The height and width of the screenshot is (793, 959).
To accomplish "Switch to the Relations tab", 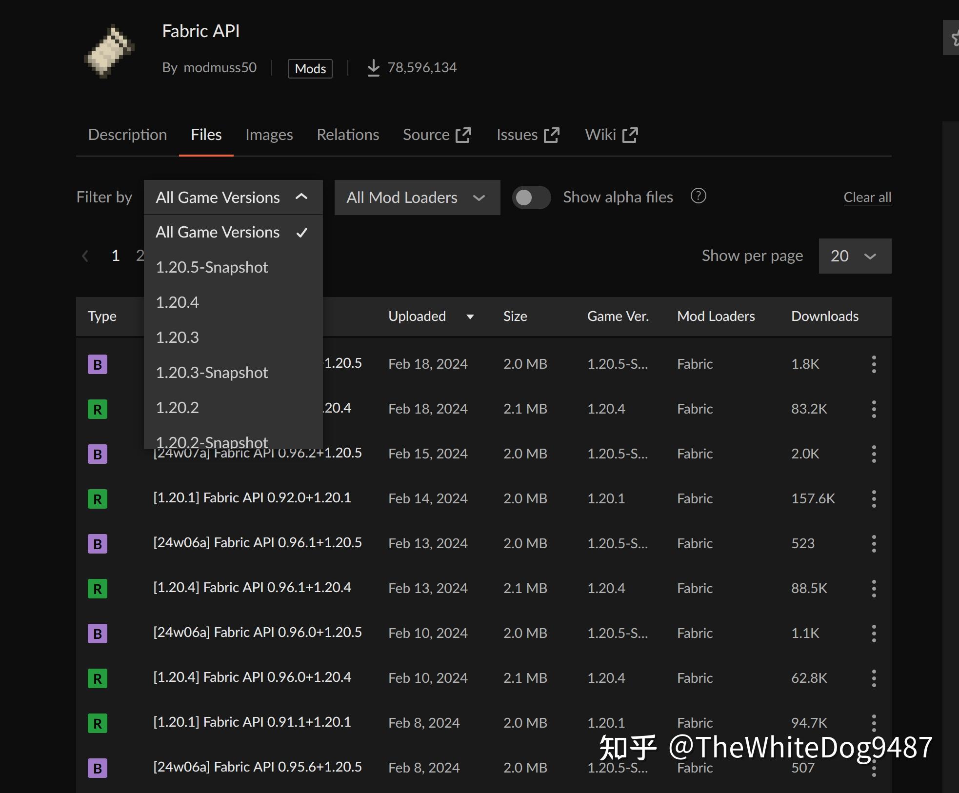I will [x=347, y=135].
